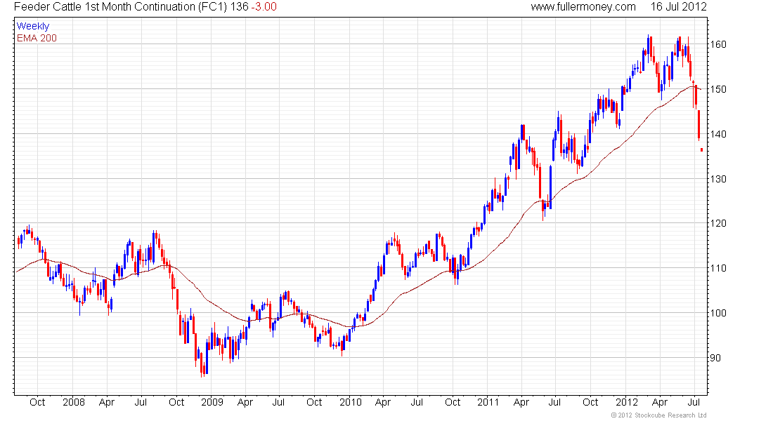Viewport: 773px width, 421px height.
Task: Click the 110 price axis label
Action: coord(719,268)
